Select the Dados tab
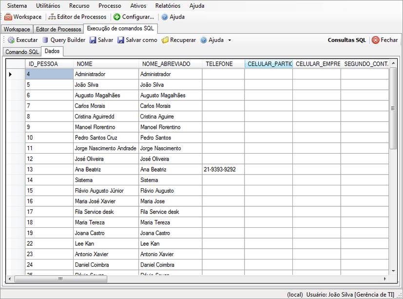This screenshot has width=403, height=299. (52, 51)
